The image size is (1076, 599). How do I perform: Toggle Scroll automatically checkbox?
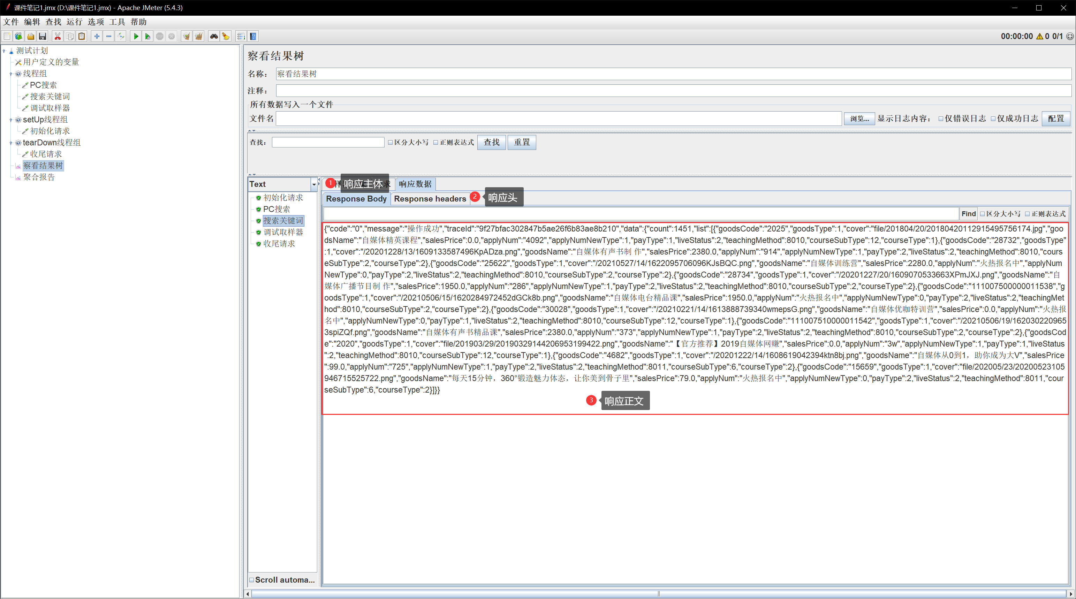pyautogui.click(x=252, y=580)
